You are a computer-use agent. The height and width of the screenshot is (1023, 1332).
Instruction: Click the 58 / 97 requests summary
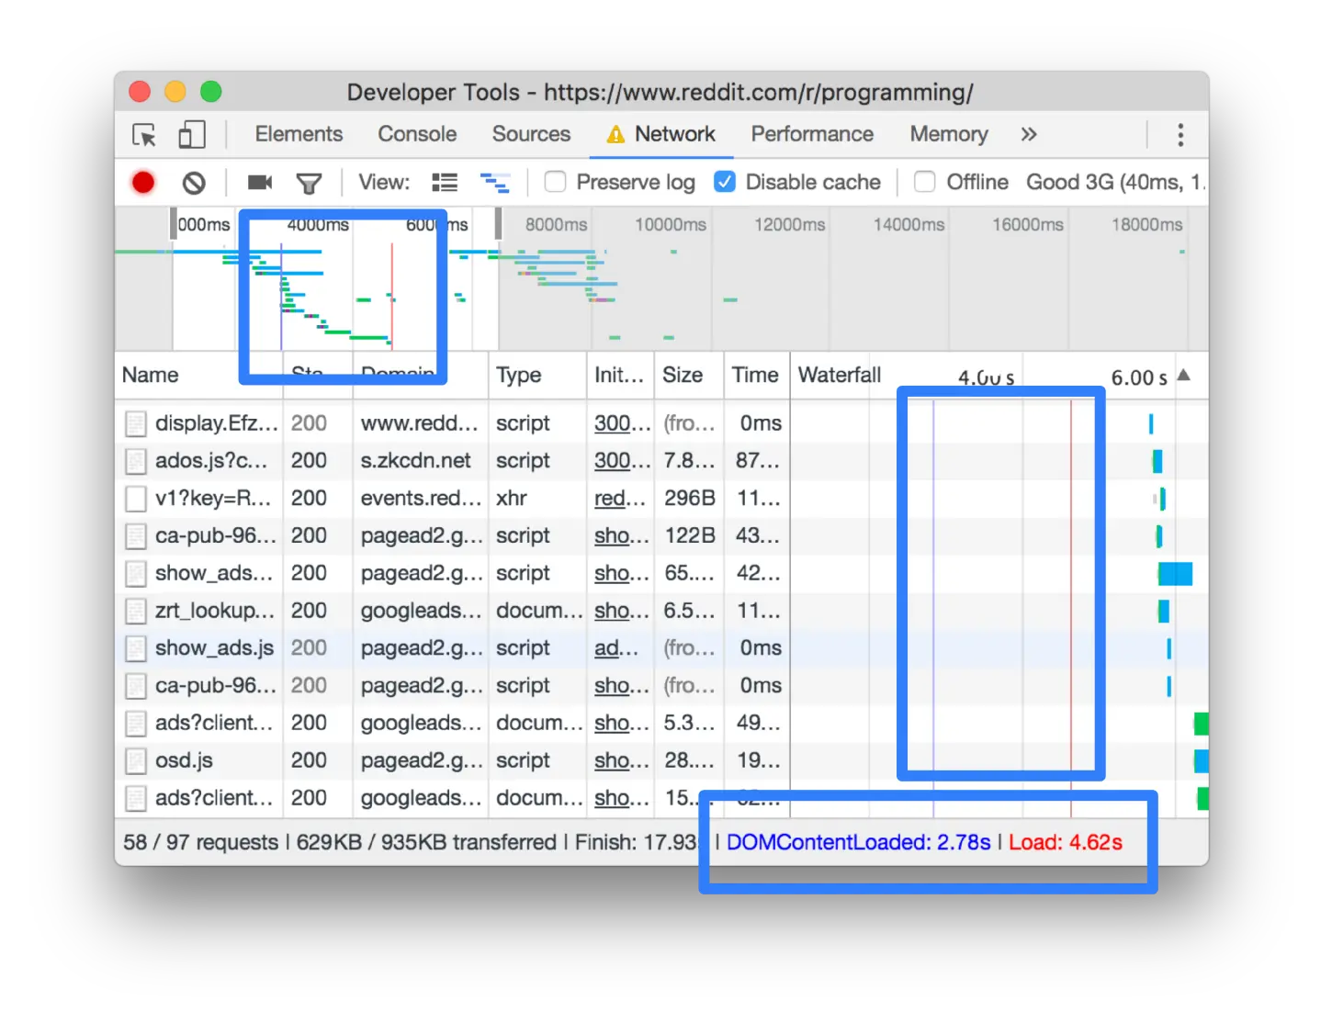pyautogui.click(x=200, y=842)
